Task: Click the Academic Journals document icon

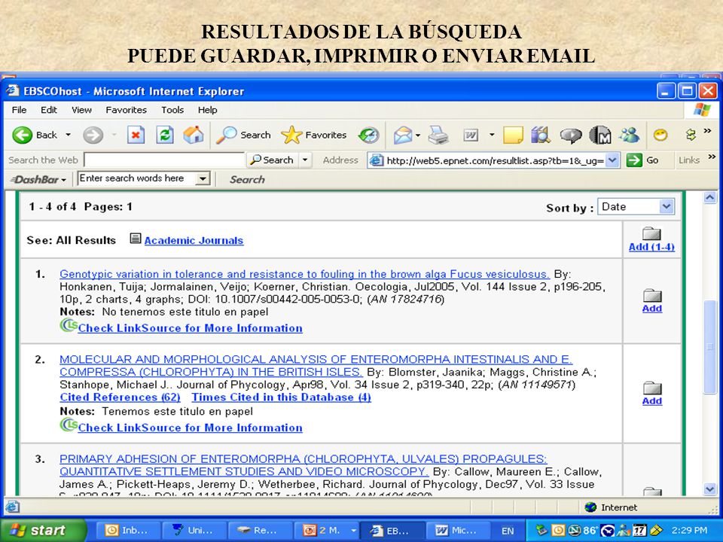Action: [135, 239]
